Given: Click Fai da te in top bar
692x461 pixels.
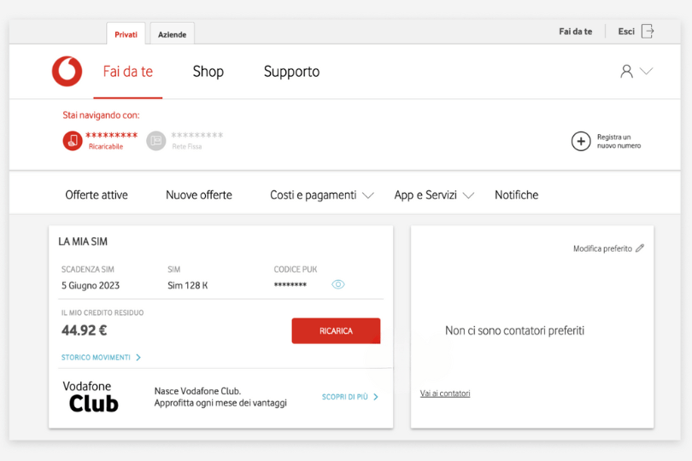Looking at the screenshot, I should 576,32.
